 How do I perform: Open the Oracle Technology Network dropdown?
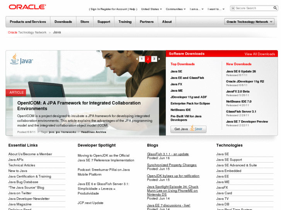249,22
